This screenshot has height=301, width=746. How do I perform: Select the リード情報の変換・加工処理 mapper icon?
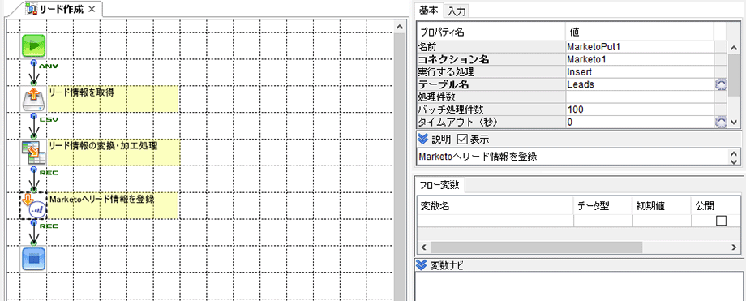tap(33, 152)
